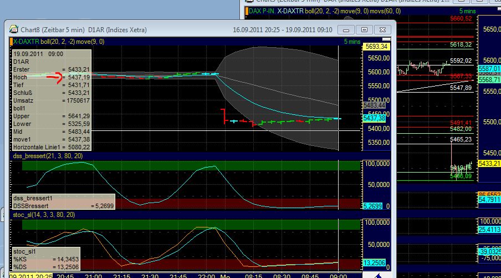Click the Chart8 date range 16.09.2011 20:25 - 19.09.2011 09:10
Screen dimensions: 501x278
[x=283, y=30]
